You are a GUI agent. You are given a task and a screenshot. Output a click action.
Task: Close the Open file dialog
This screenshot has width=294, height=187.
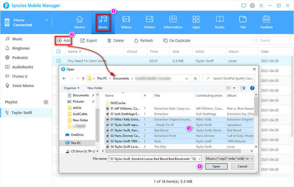(254, 69)
